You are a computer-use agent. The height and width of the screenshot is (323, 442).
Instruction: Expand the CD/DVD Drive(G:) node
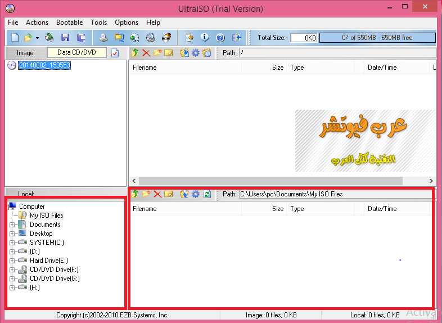point(12,279)
